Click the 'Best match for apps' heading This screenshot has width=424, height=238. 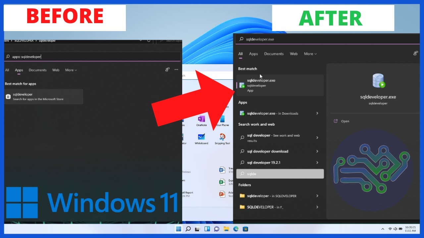(x=21, y=84)
